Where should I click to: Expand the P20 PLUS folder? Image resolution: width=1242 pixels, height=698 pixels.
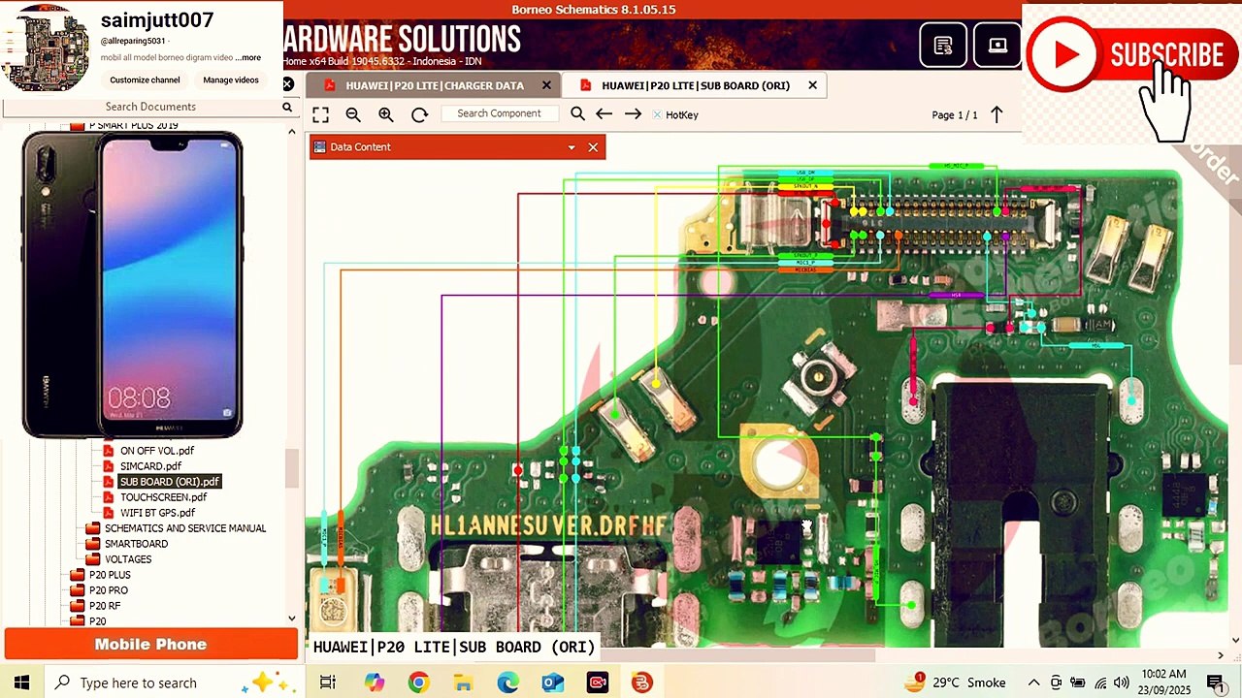coord(110,575)
